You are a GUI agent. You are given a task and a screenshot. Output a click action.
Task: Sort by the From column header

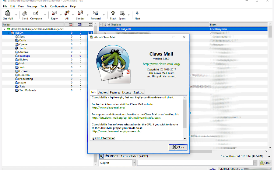[238, 25]
